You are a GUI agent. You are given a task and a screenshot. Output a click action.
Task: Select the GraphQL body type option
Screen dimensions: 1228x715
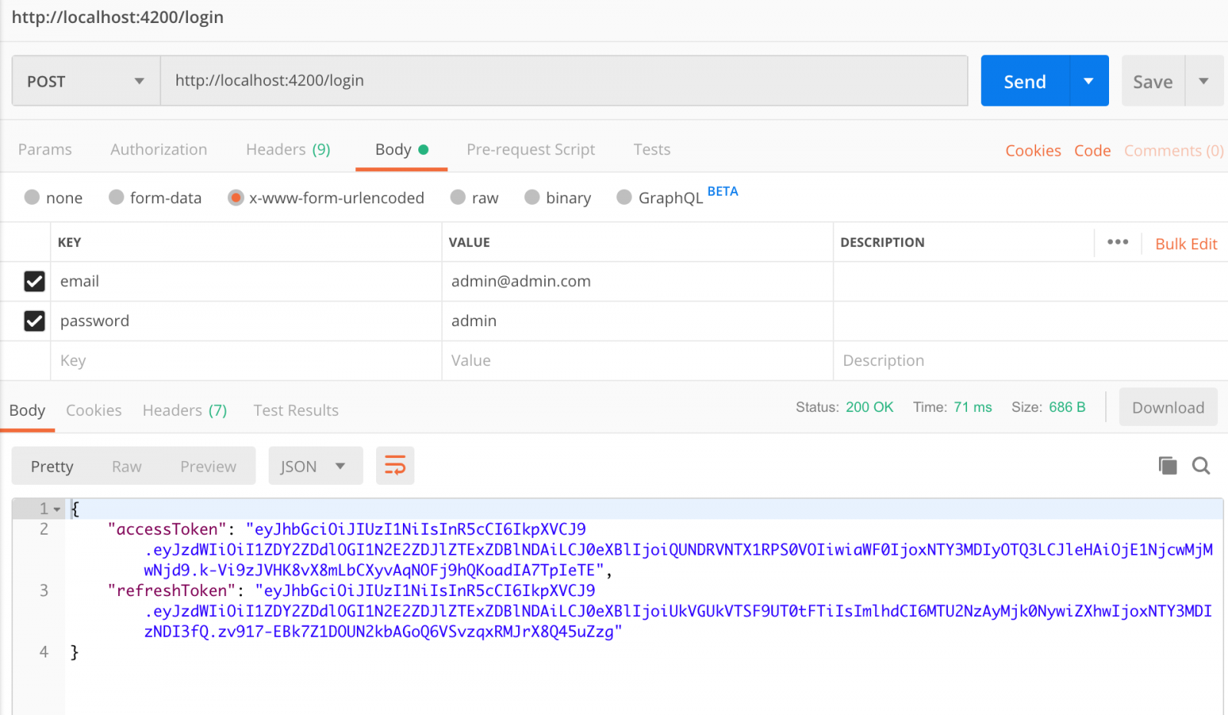624,198
